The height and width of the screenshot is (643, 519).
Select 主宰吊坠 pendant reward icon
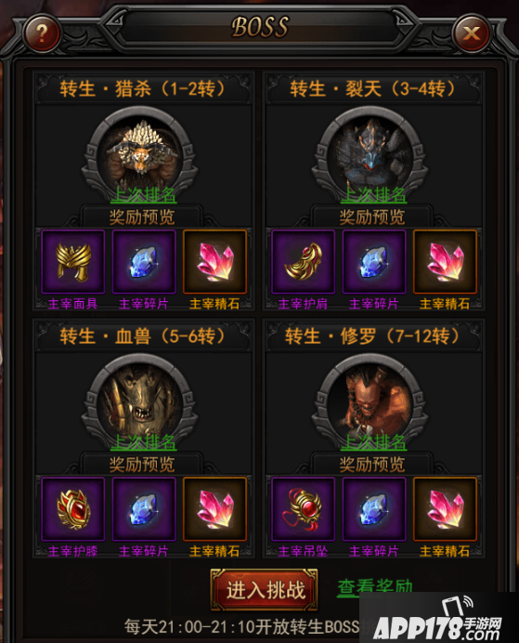click(303, 509)
